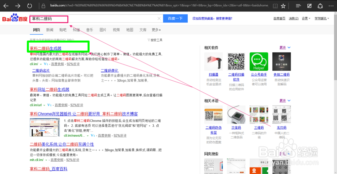Add page to favorites with star icon

(283, 6)
